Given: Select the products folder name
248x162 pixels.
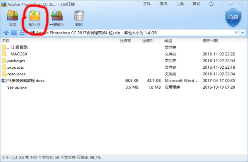Looking at the screenshot, I should click(x=15, y=67).
